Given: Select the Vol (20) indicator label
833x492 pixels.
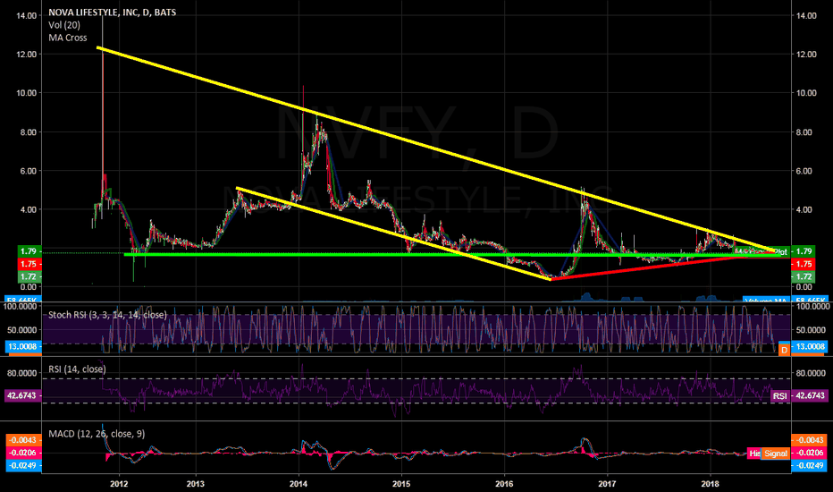Looking at the screenshot, I should point(64,25).
